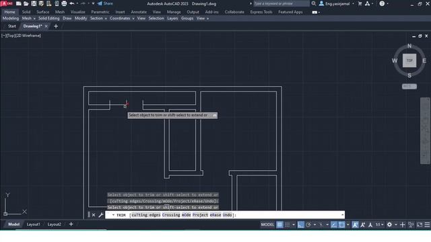This screenshot has height=242, width=431.
Task: Expand the Mesh panel dropdown
Action: point(34,18)
